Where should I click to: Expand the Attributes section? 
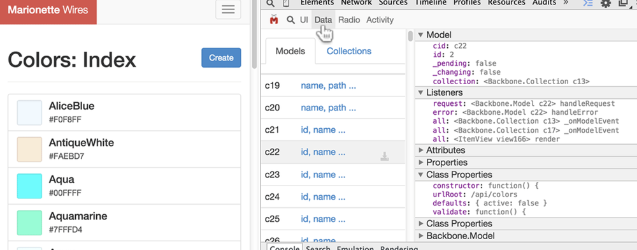[x=421, y=151]
